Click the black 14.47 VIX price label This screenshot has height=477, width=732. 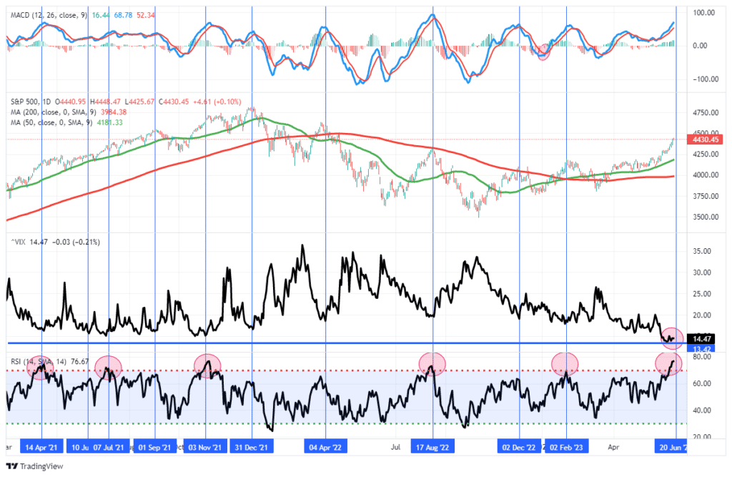pos(702,339)
